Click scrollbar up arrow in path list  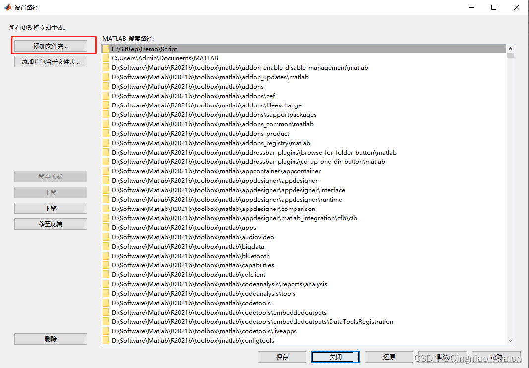coord(511,49)
